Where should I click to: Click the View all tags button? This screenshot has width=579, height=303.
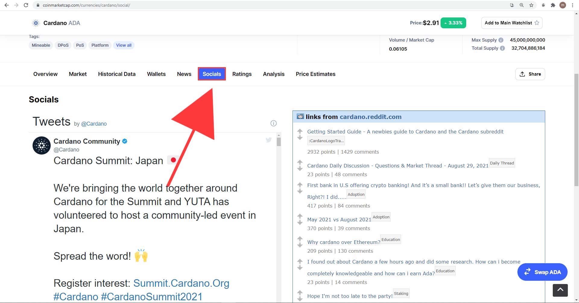click(124, 45)
